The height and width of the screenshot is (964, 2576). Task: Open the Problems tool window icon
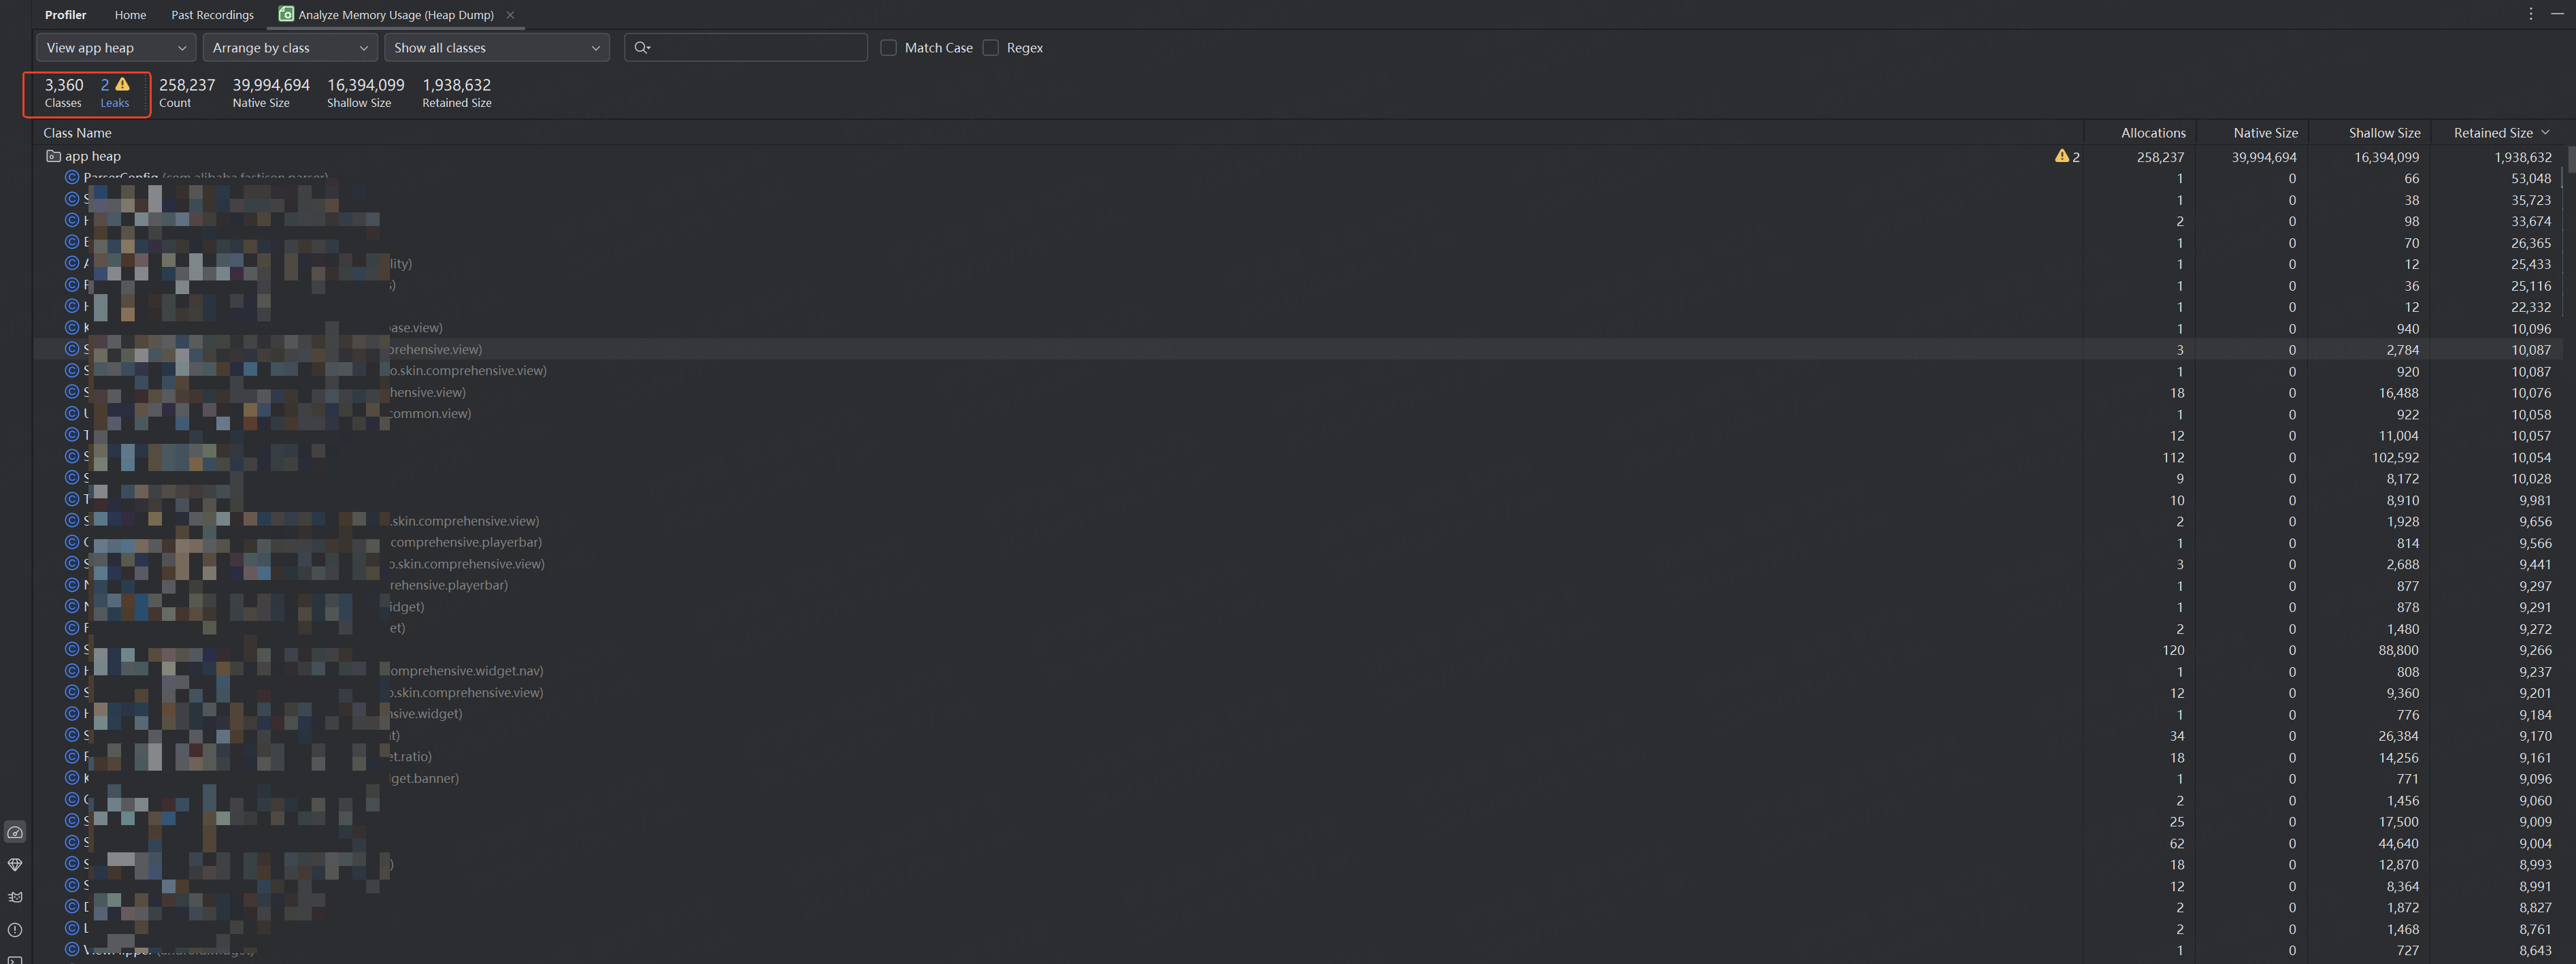tap(15, 930)
